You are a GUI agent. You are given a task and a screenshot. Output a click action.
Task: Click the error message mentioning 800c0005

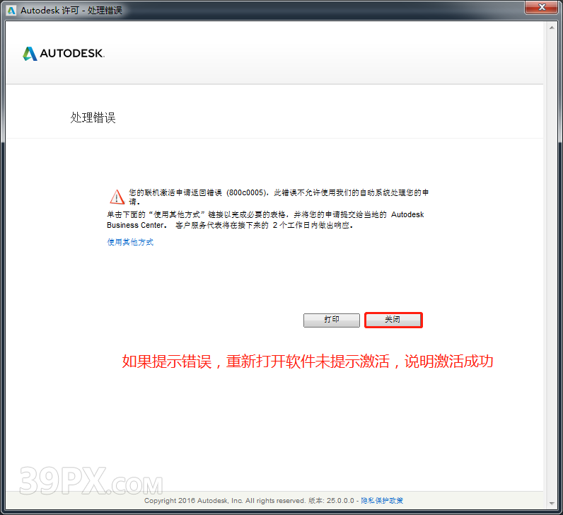click(279, 197)
